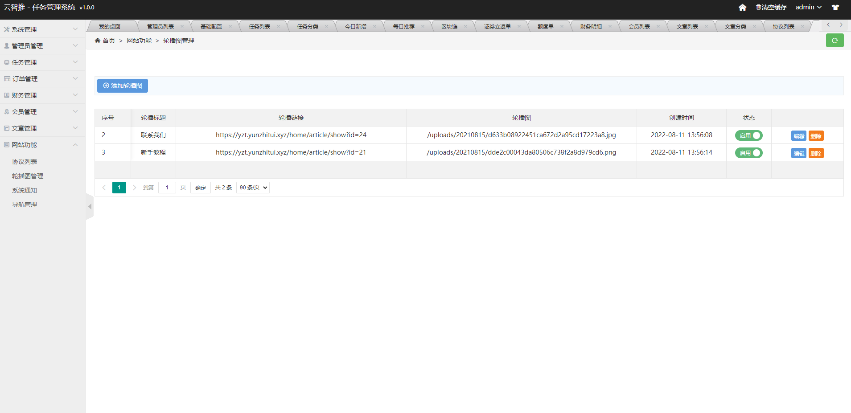Open the 90 条/页 page size dropdown
This screenshot has width=851, height=413.
(x=253, y=188)
